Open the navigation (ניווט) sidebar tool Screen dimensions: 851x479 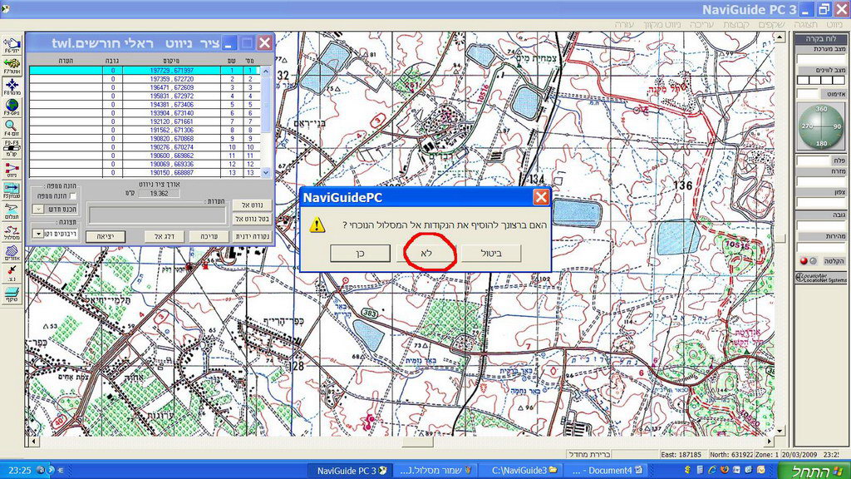12,170
